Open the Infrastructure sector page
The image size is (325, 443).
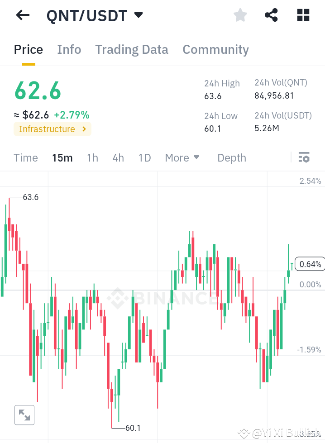point(48,129)
